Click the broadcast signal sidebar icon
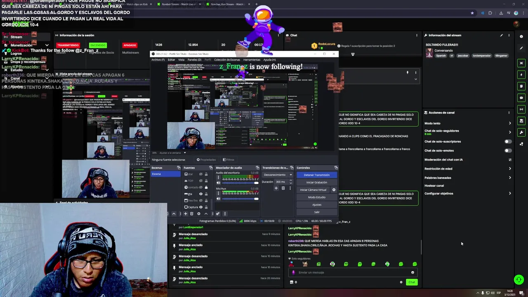The image size is (528, 297). click(x=521, y=109)
